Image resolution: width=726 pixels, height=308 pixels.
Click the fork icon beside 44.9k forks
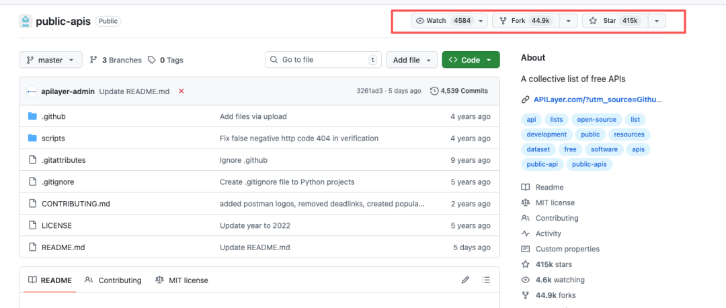click(x=525, y=295)
